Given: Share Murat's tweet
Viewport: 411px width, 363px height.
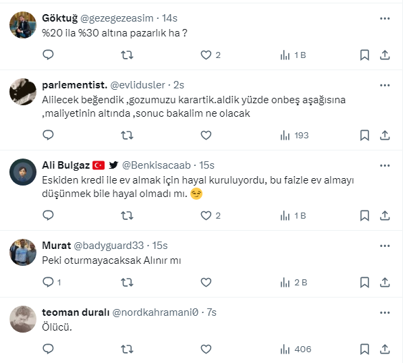Looking at the screenshot, I should pyautogui.click(x=385, y=282).
